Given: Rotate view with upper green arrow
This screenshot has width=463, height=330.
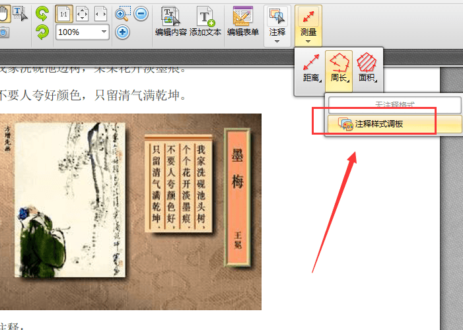Looking at the screenshot, I should (x=42, y=13).
